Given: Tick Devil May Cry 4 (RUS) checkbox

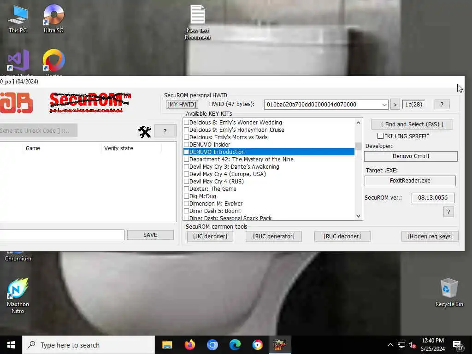Looking at the screenshot, I should point(186,182).
